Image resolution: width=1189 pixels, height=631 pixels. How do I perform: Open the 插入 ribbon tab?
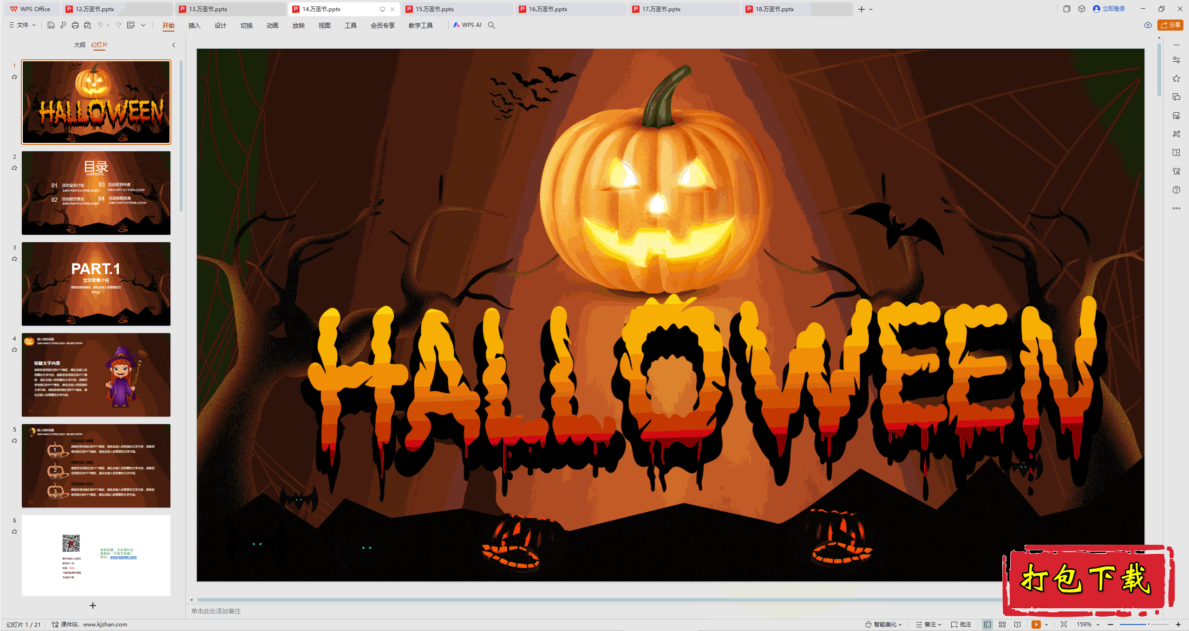[194, 26]
